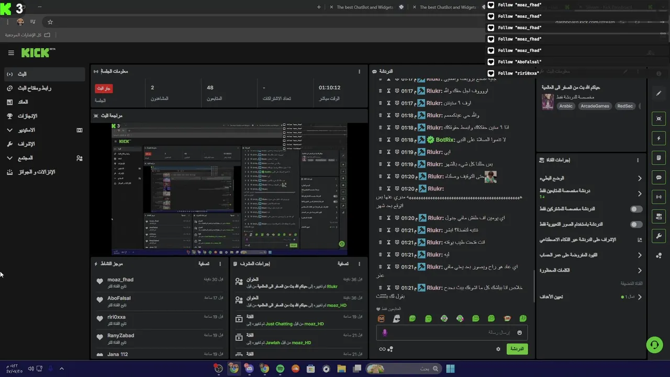Toggle the document/notes panel icon in right rail
Screen dimensions: 670x377
[658, 158]
